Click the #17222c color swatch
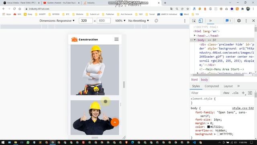Screen dimensions: 257x145 tap(208, 127)
